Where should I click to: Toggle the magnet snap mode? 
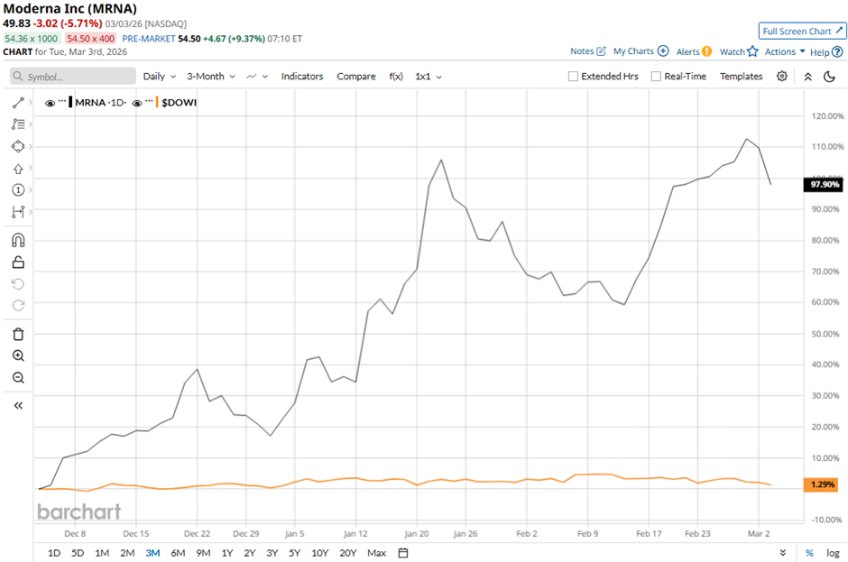coord(18,240)
